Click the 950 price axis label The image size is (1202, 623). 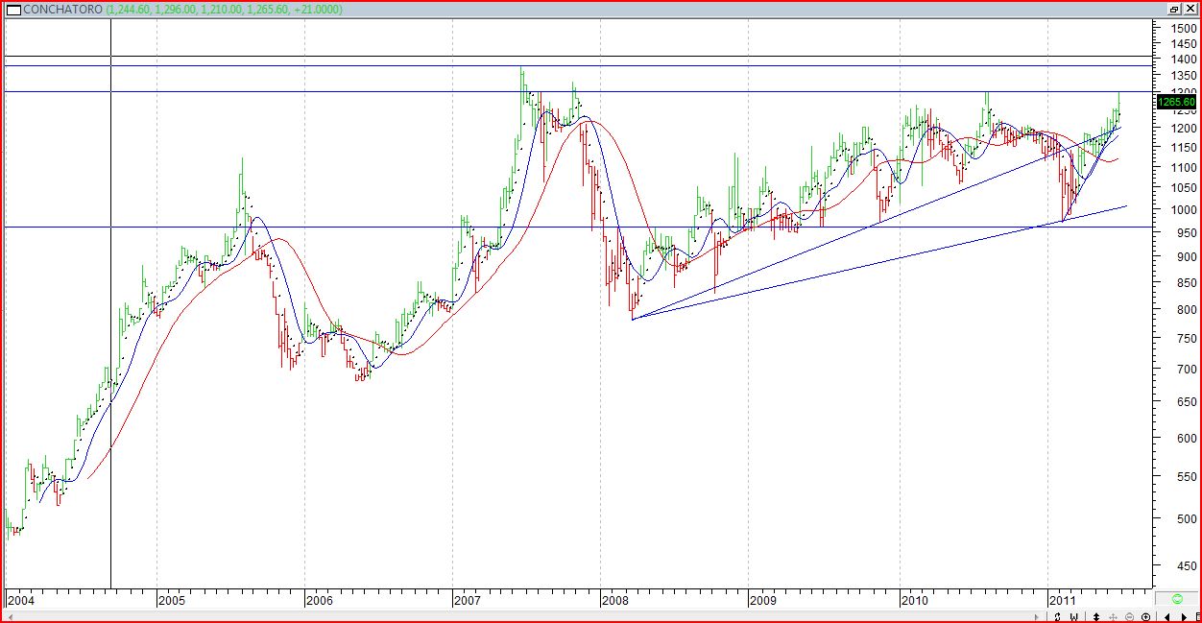pos(1186,233)
